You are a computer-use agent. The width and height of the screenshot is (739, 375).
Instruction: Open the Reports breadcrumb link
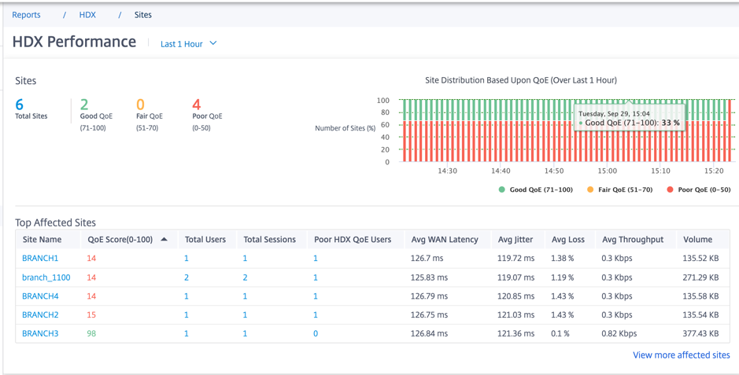(x=26, y=15)
